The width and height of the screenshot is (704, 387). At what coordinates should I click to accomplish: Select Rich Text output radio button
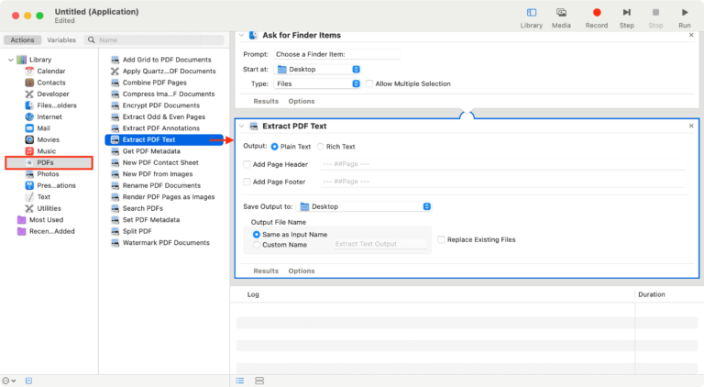(321, 147)
